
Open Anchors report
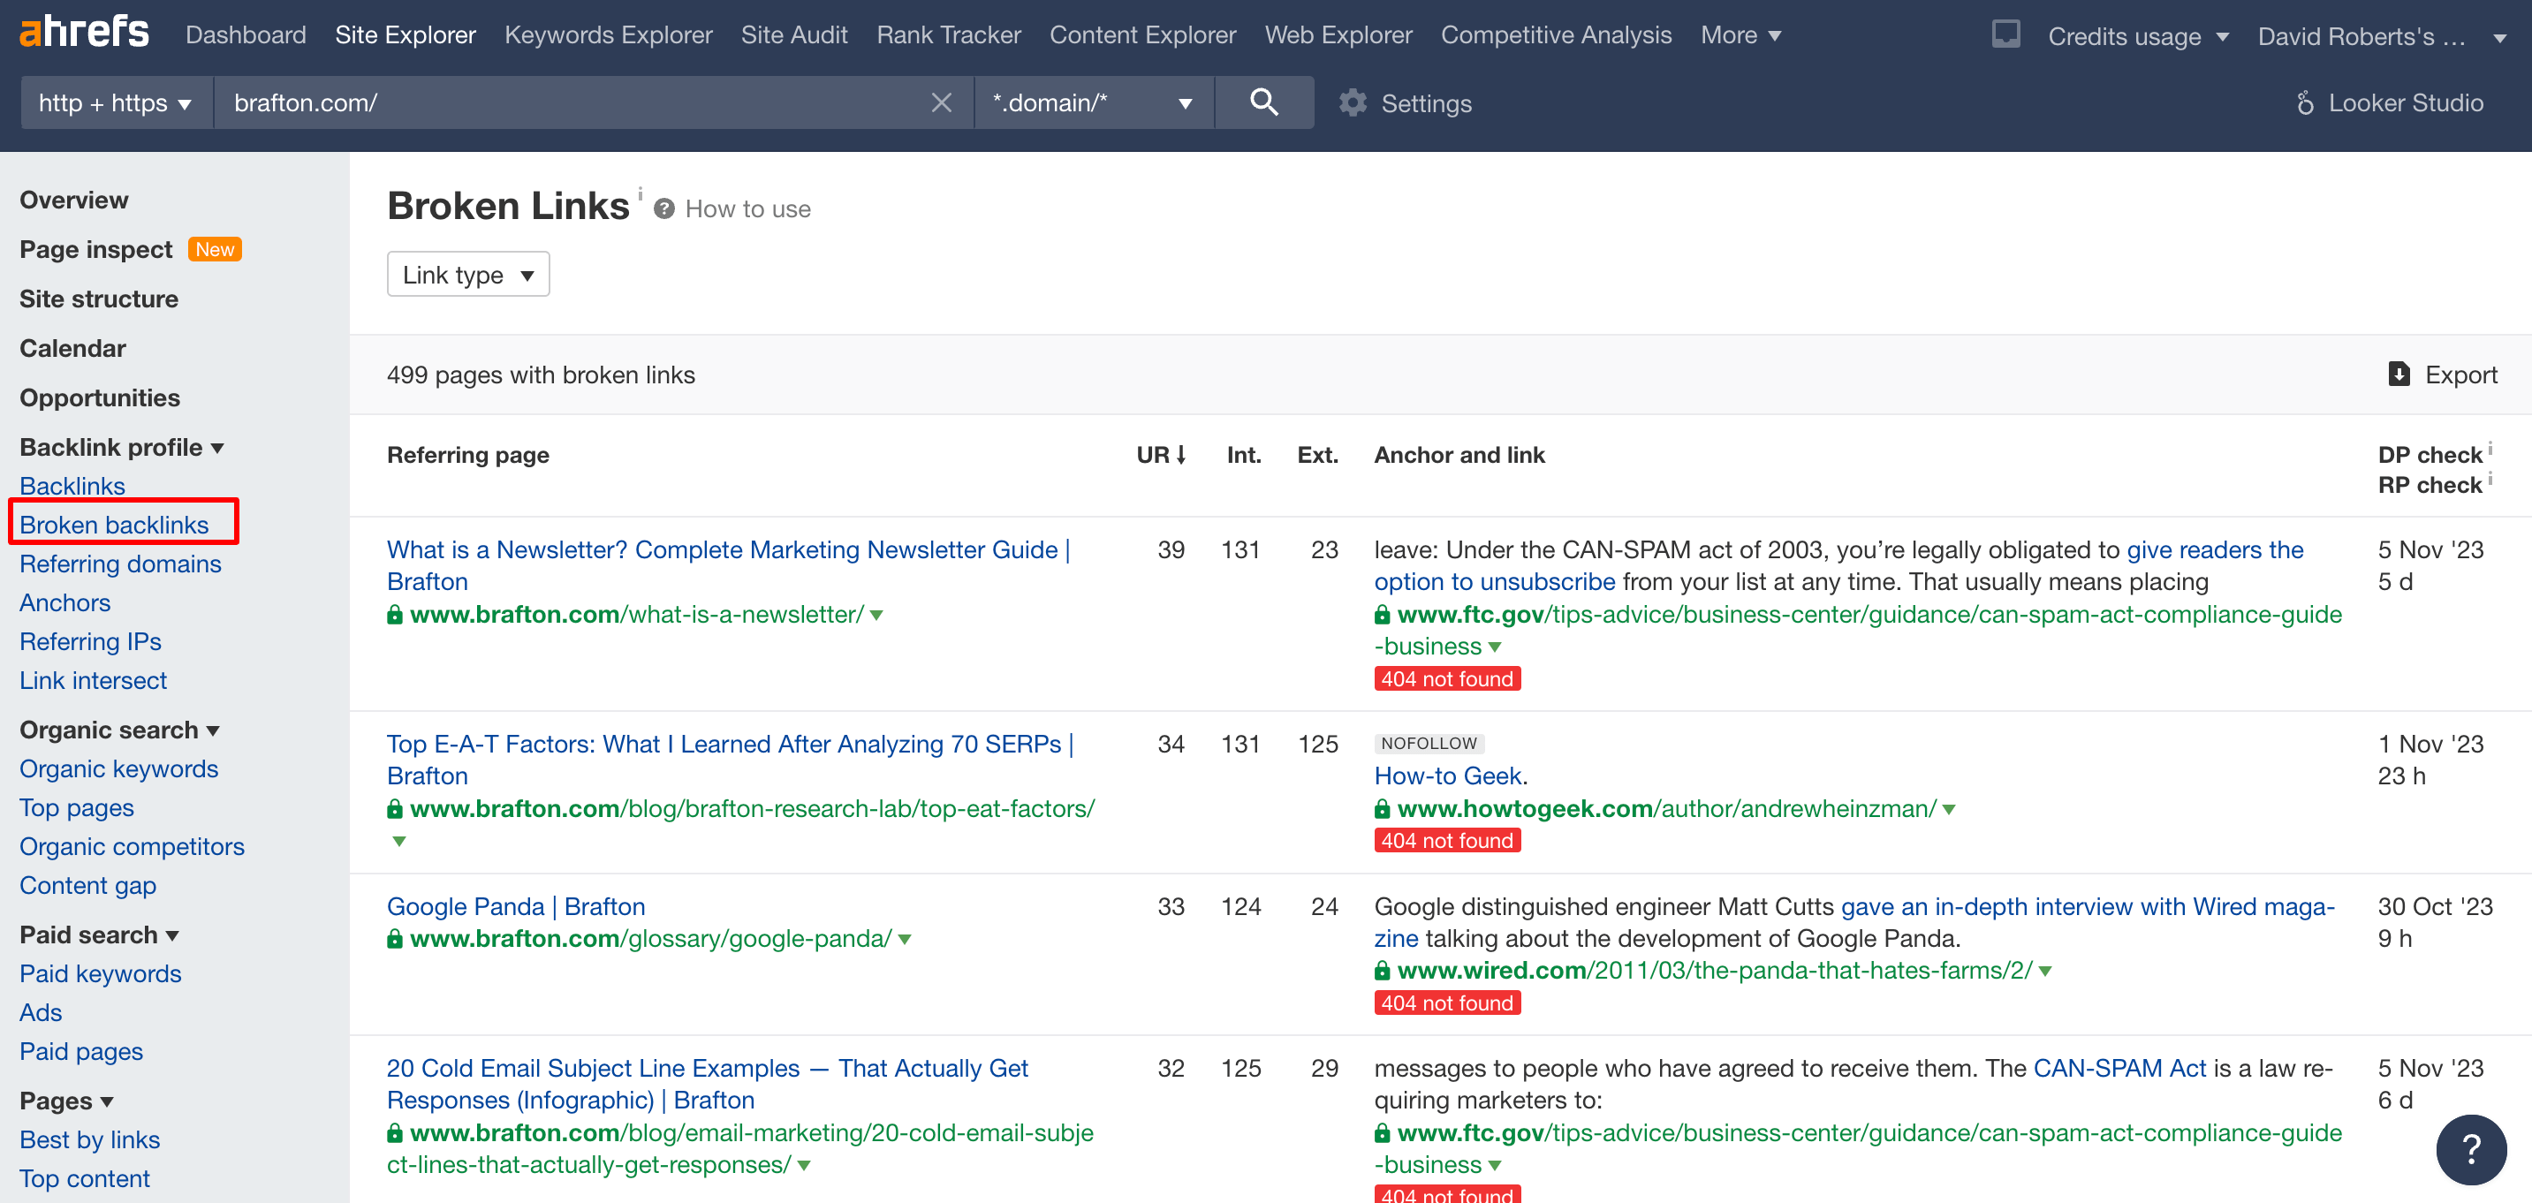64,602
